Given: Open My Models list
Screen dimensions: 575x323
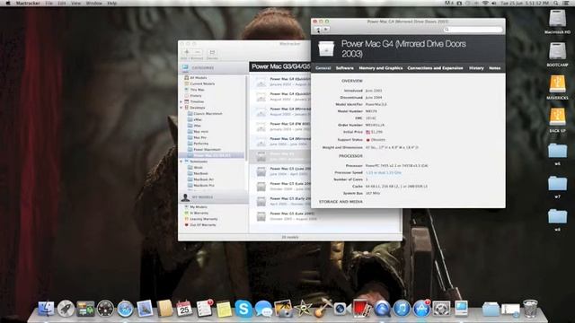Looking at the screenshot, I should coord(199,207).
